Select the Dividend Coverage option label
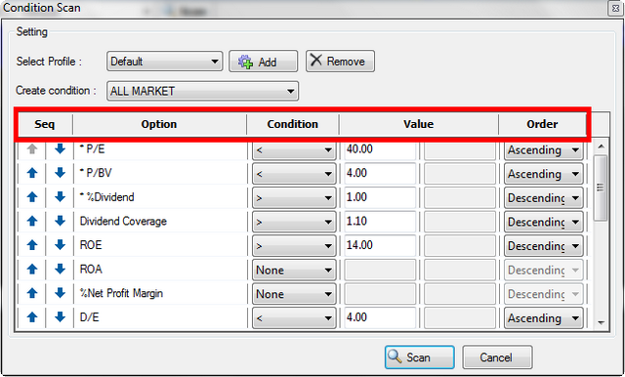The height and width of the screenshot is (377, 625). coord(123,221)
